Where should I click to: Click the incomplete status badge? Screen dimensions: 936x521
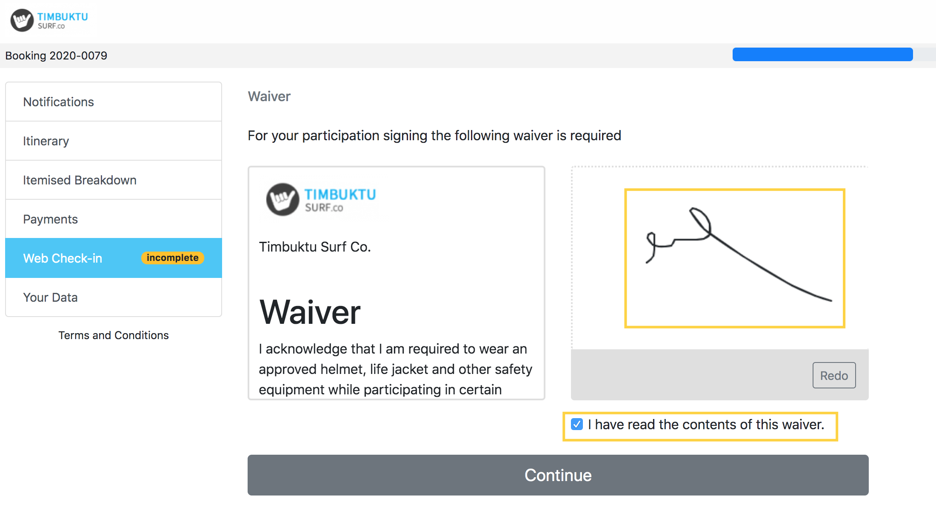pos(172,258)
